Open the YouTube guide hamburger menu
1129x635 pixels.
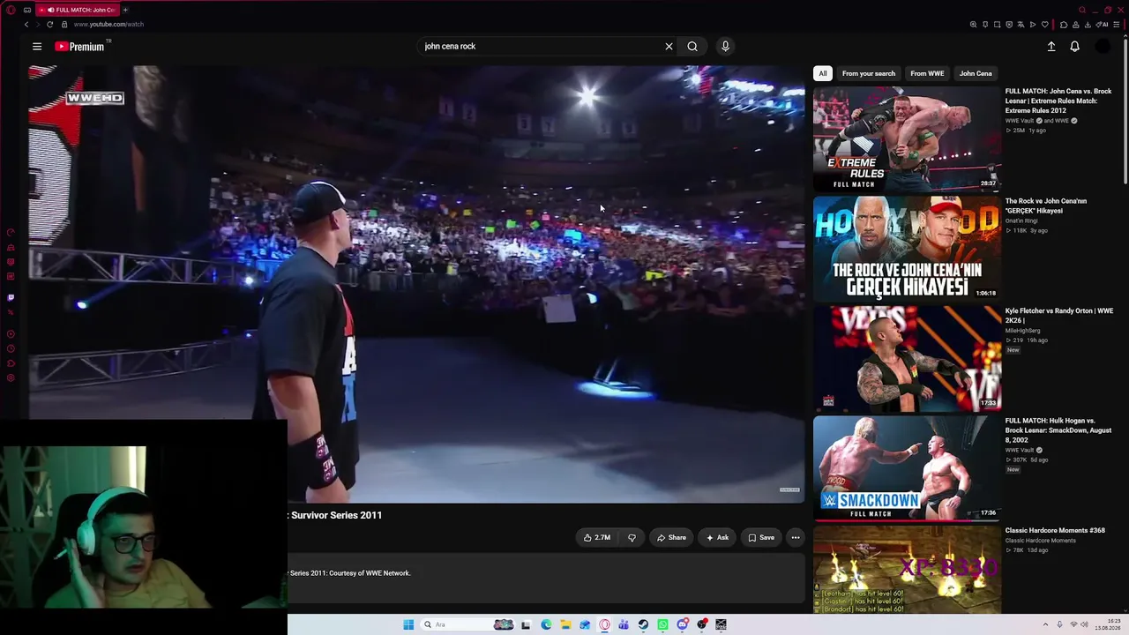37,47
